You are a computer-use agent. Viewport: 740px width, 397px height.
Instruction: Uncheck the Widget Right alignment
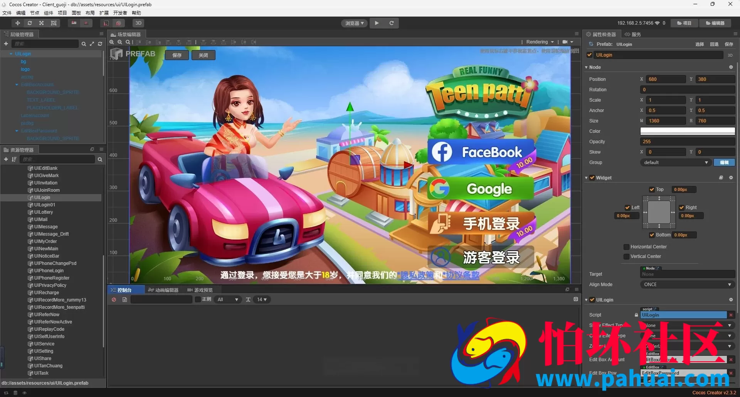pyautogui.click(x=682, y=208)
